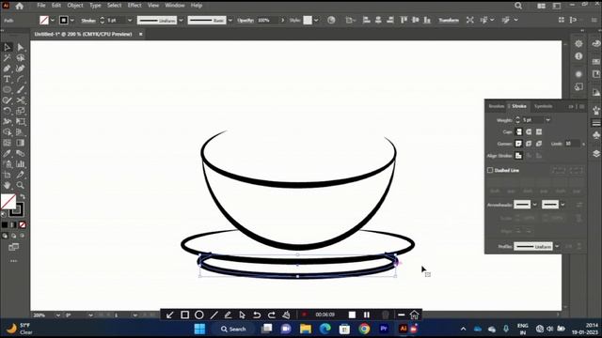Click the Limit value field in Stroke panel
The width and height of the screenshot is (602, 338).
point(572,144)
